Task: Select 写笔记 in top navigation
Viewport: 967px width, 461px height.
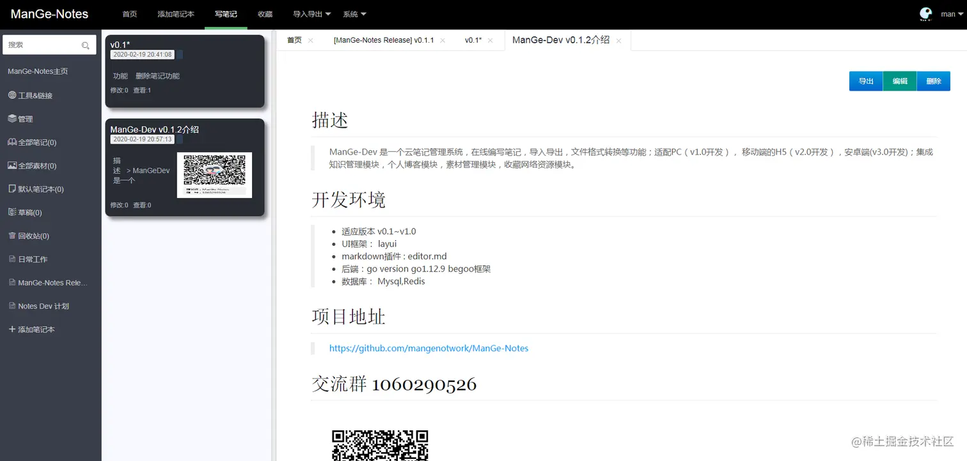Action: tap(226, 14)
